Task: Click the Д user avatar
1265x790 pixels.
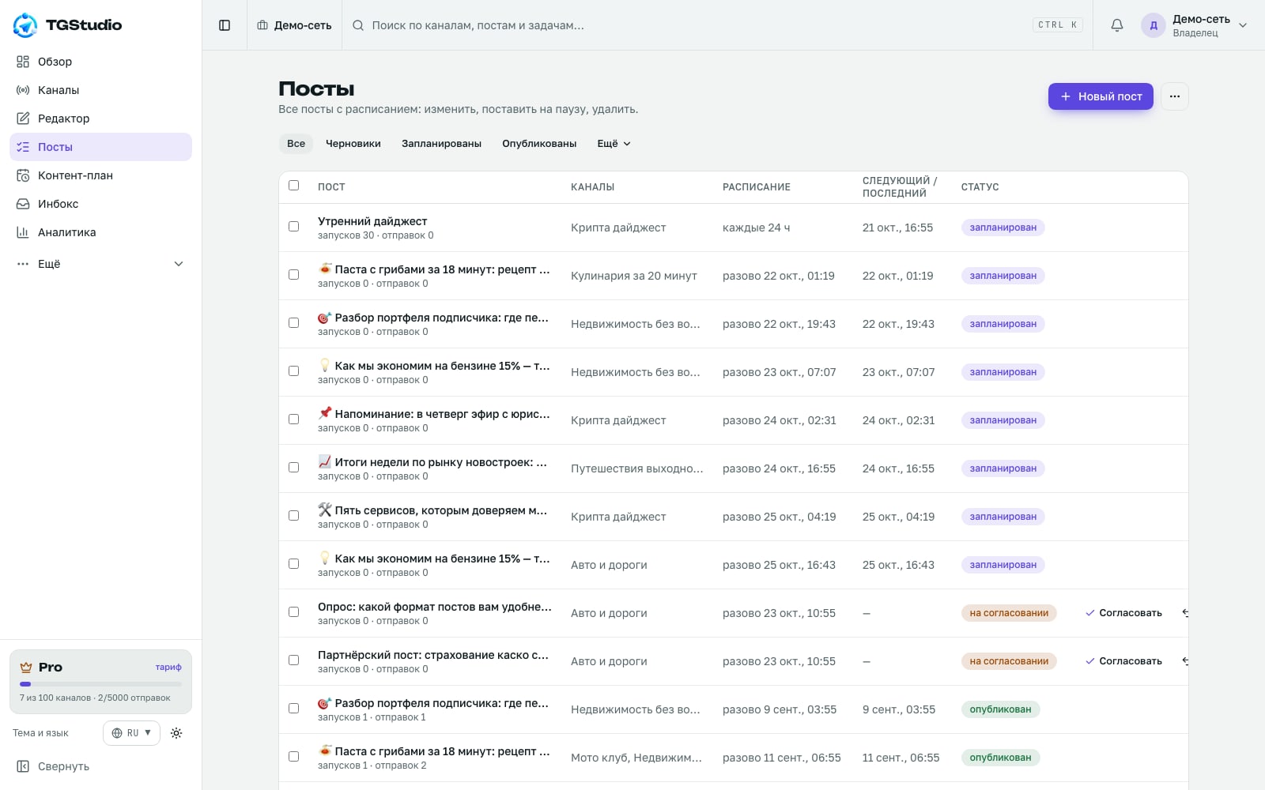Action: 1154,25
